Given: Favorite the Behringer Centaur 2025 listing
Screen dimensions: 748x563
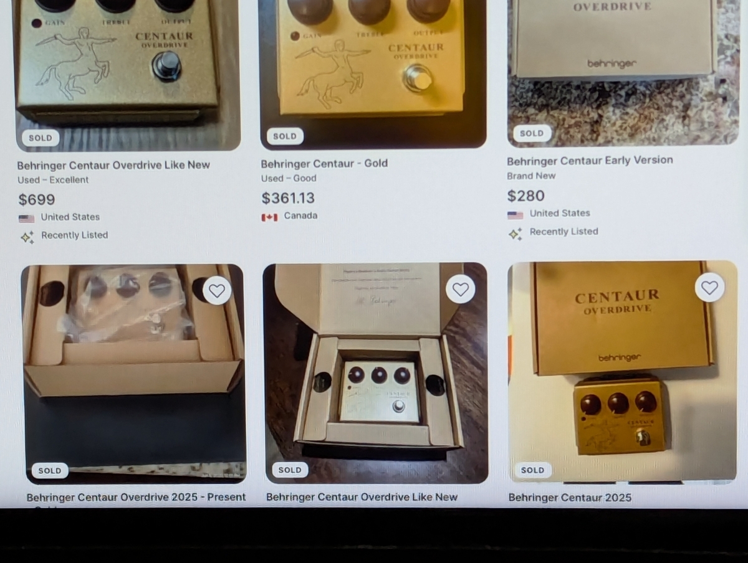Looking at the screenshot, I should click(709, 287).
